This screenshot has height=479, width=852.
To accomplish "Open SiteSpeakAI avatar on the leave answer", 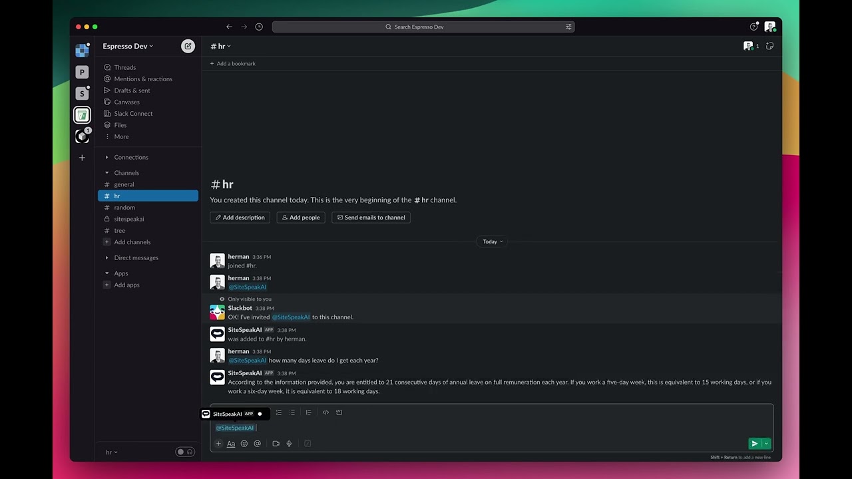I will coord(217,377).
